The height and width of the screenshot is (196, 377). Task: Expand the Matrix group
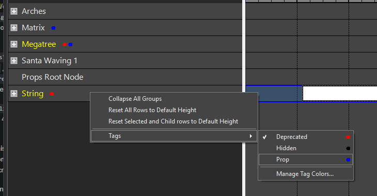pyautogui.click(x=14, y=28)
